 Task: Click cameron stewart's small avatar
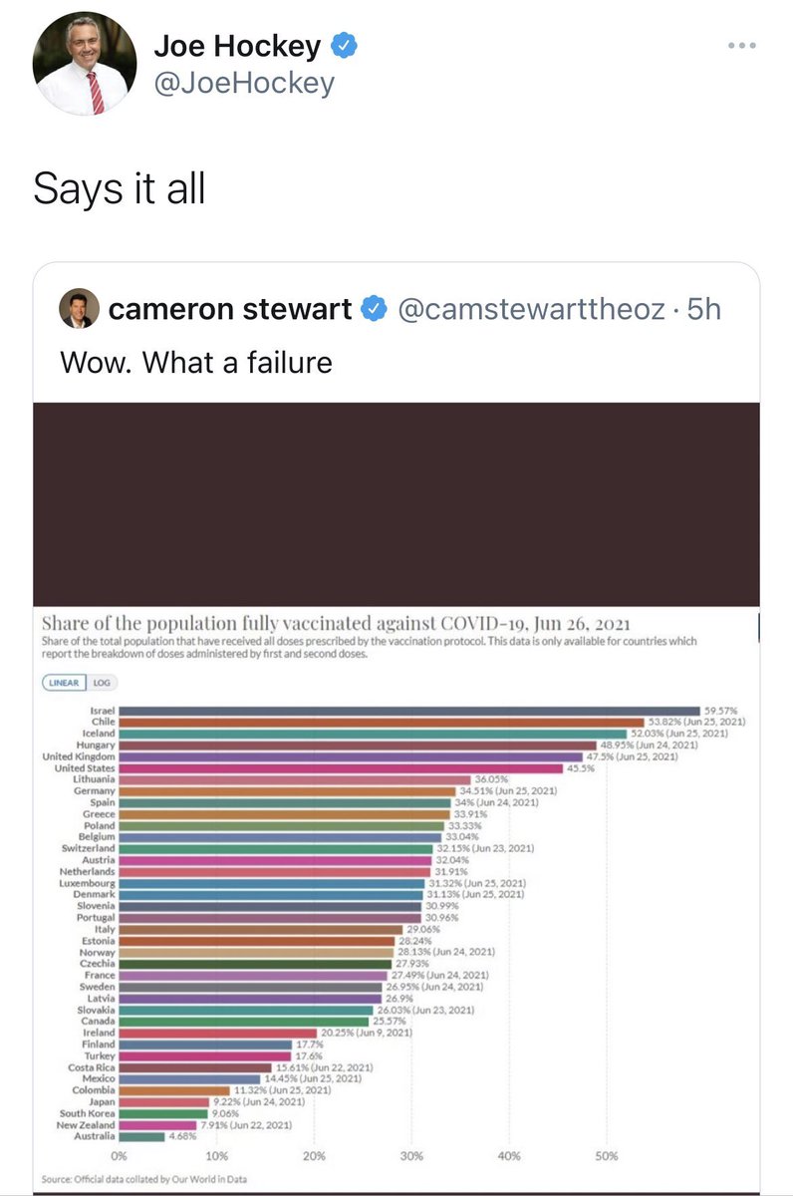80,309
